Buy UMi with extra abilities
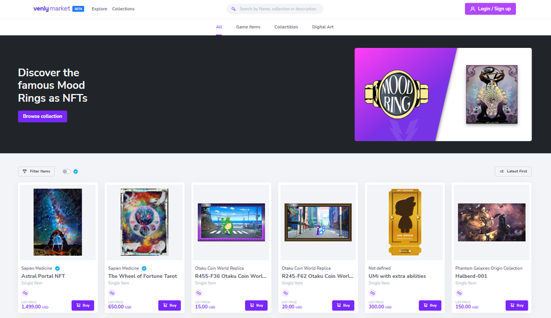 coord(430,305)
